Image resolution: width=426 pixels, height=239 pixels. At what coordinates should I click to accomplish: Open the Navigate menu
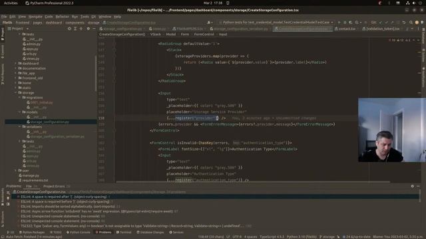[x=35, y=17]
